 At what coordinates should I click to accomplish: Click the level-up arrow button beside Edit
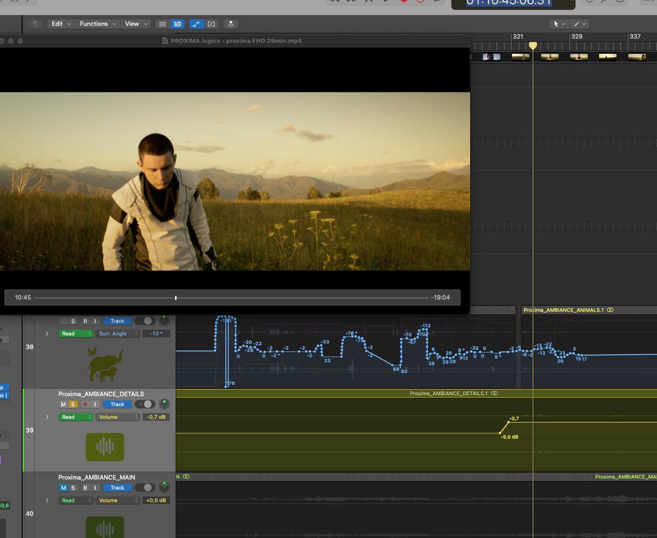35,24
